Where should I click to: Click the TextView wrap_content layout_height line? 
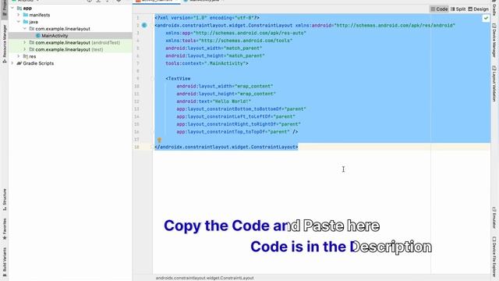226,94
